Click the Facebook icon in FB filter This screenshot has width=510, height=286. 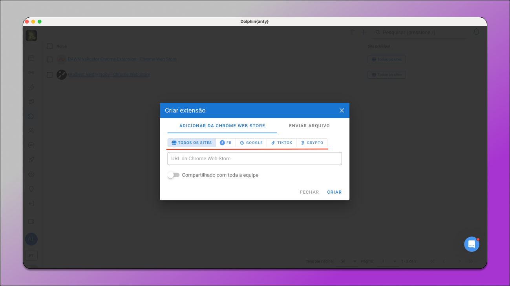(x=222, y=143)
